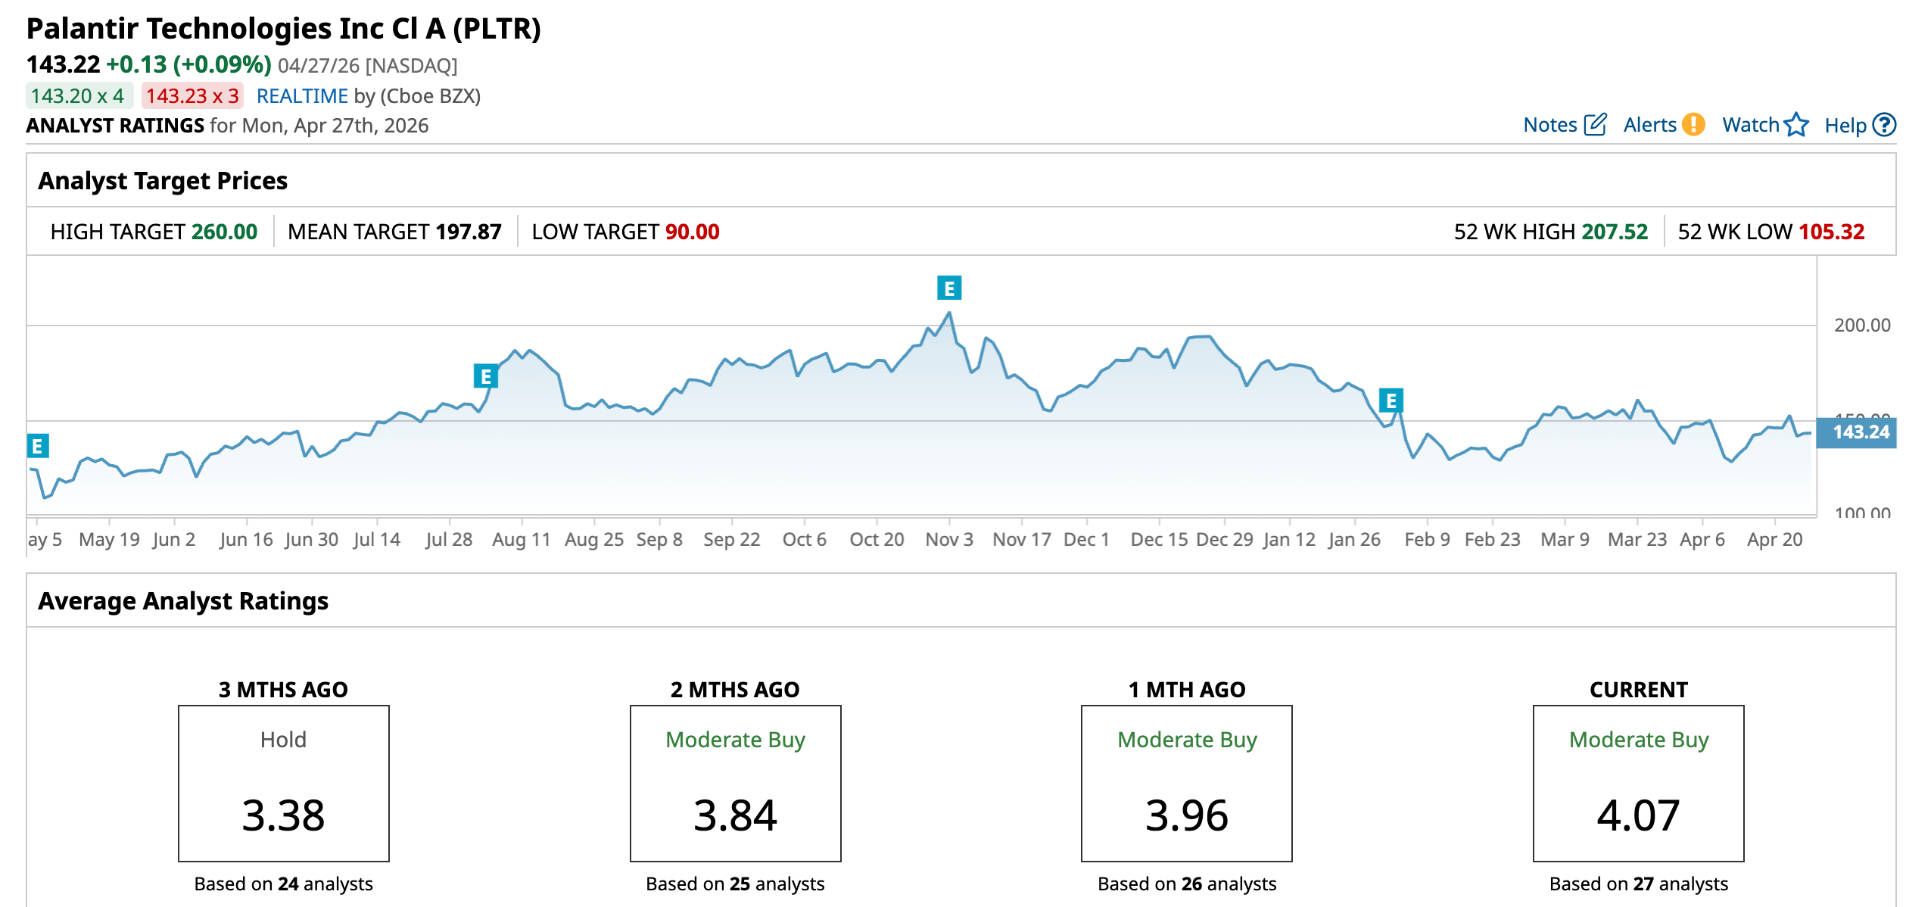Viewport: 1906px width, 907px height.
Task: Click the earnings E marker near Aug 11
Action: 485,376
